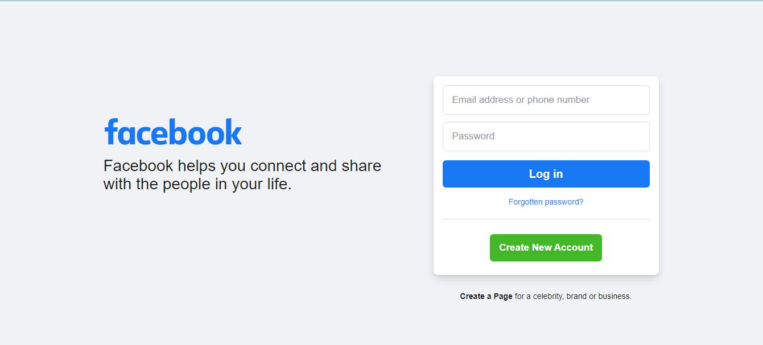Viewport: 763px width, 345px height.
Task: Click the bold 'Create a Page' text
Action: (486, 296)
